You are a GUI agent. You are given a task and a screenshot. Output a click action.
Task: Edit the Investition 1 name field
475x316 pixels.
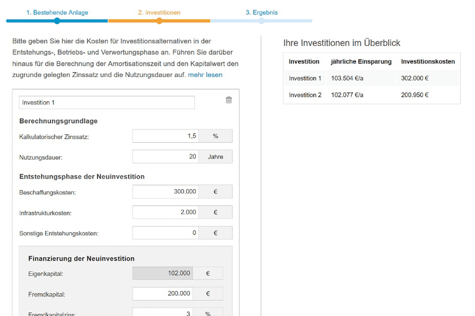tap(107, 103)
